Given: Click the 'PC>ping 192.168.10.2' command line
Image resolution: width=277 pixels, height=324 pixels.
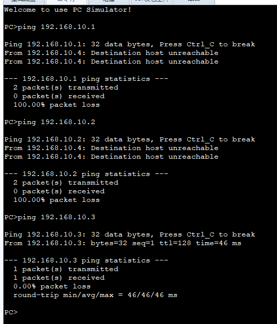Looking at the screenshot, I should (50, 122).
